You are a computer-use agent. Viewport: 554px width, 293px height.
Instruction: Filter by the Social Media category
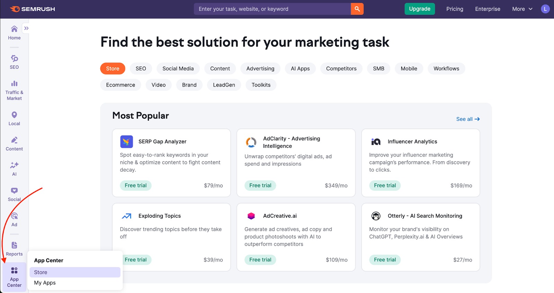tap(178, 68)
